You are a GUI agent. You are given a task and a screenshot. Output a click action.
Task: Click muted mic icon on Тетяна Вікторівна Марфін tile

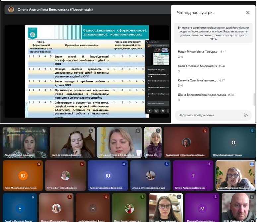tap(82, 164)
